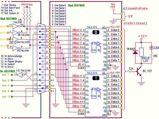The image size is (159, 119).
Task: Click the +12 V supply terminal
Action: [141, 39]
